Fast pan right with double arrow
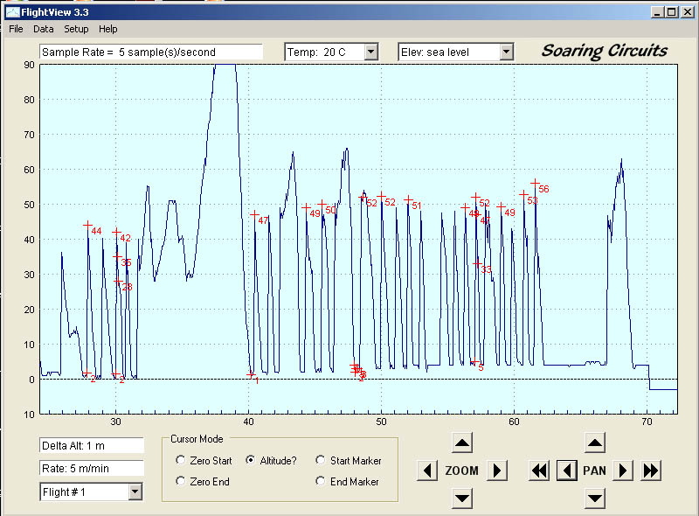The width and height of the screenshot is (699, 516). (651, 471)
